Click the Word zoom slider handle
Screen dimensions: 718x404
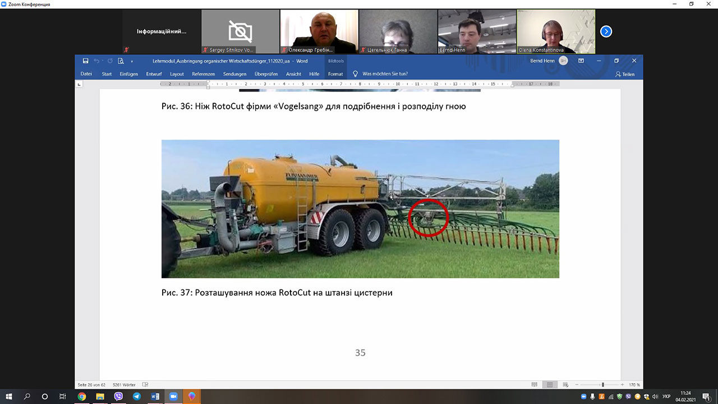click(603, 385)
